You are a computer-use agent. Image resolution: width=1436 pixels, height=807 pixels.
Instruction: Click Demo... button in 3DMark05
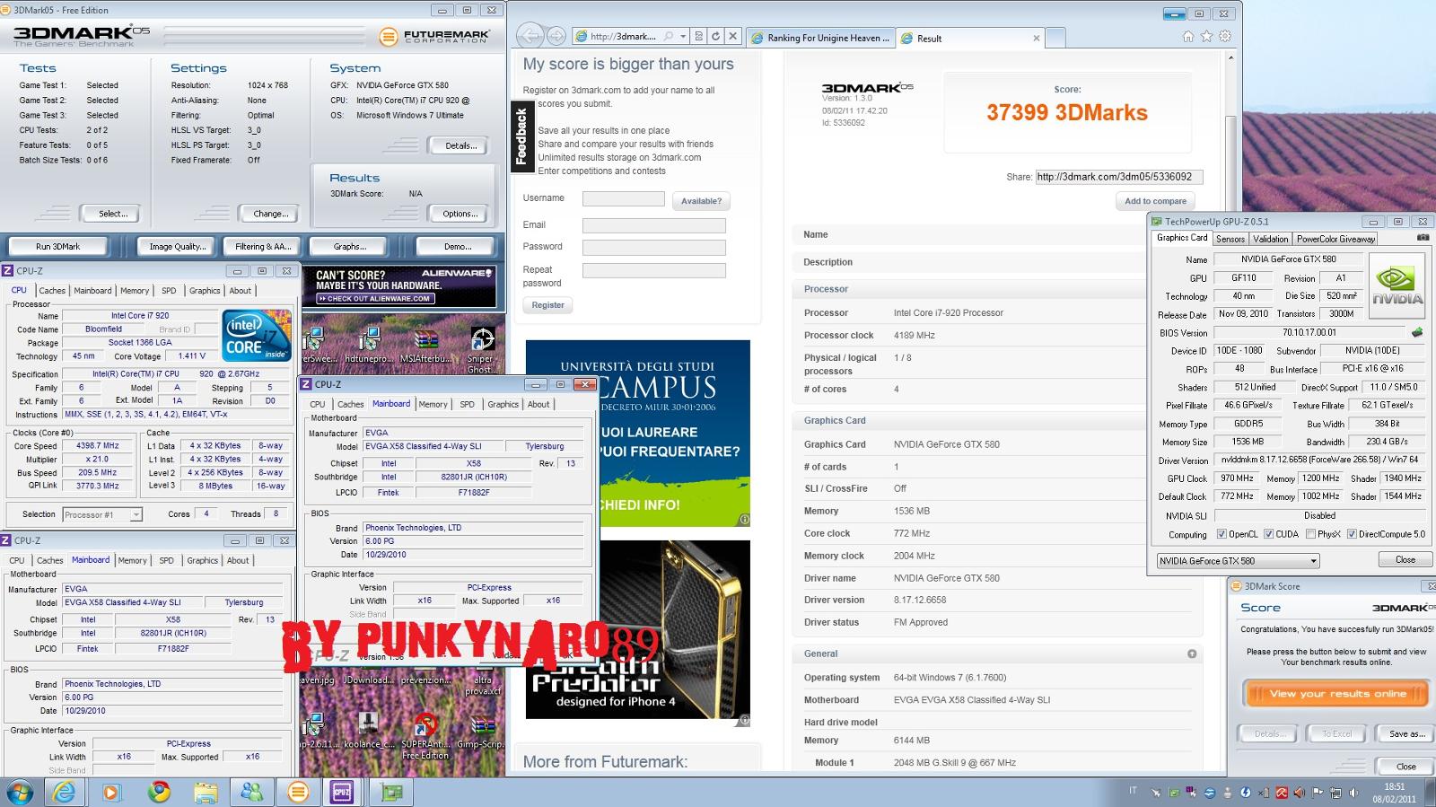458,246
